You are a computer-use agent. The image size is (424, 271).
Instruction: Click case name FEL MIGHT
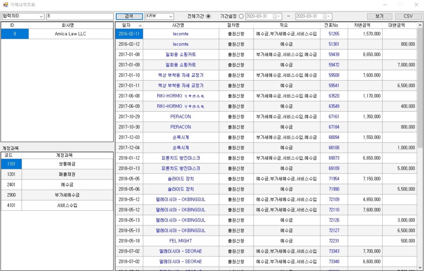tap(181, 241)
